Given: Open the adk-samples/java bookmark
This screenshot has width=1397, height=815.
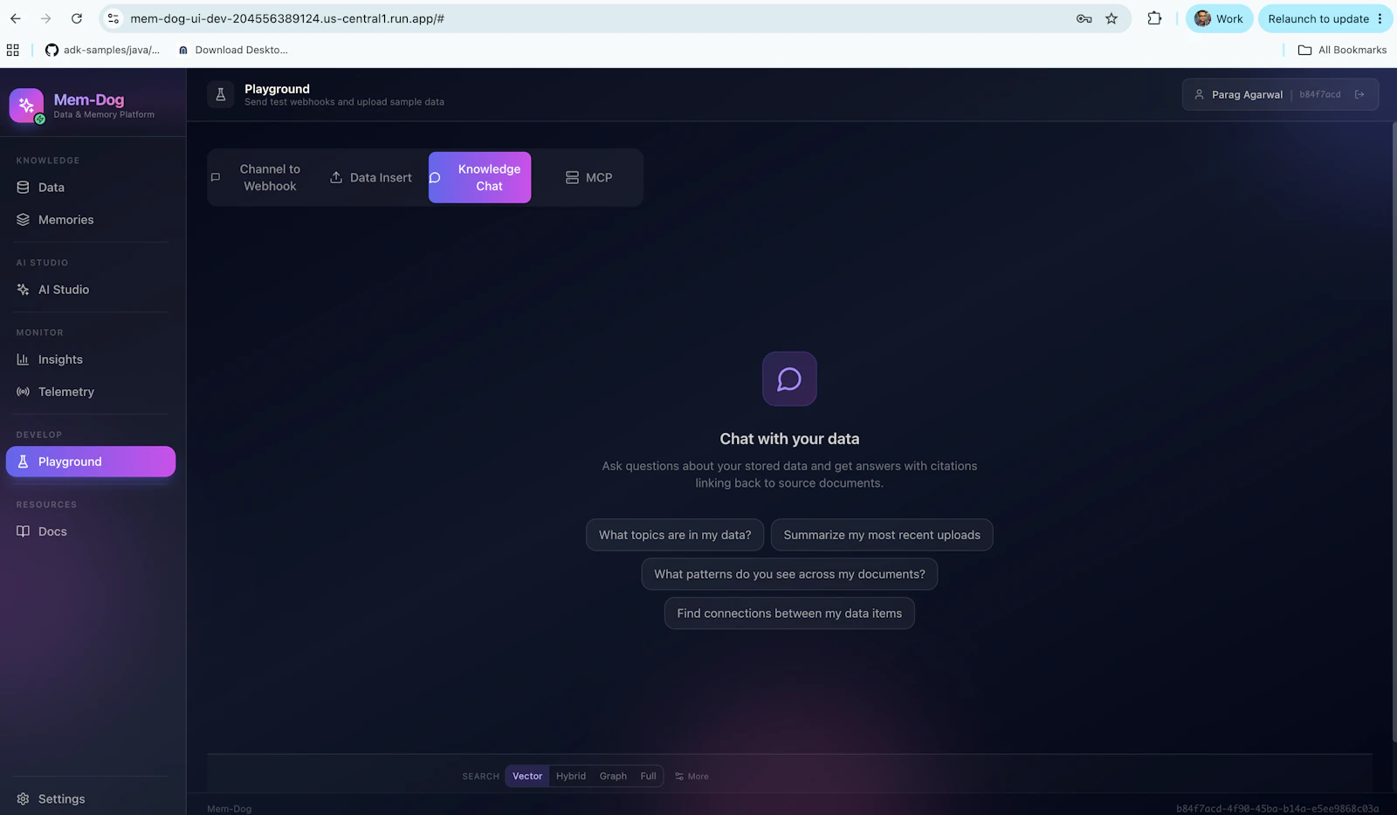Looking at the screenshot, I should (102, 50).
